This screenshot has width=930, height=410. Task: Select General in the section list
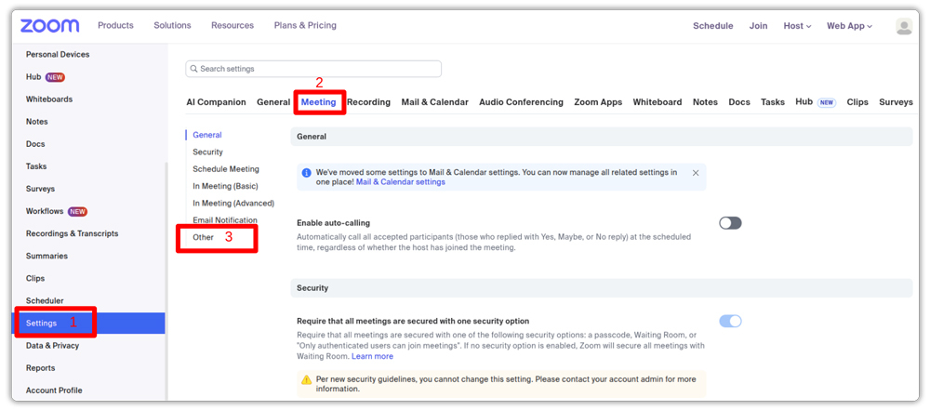pos(207,136)
